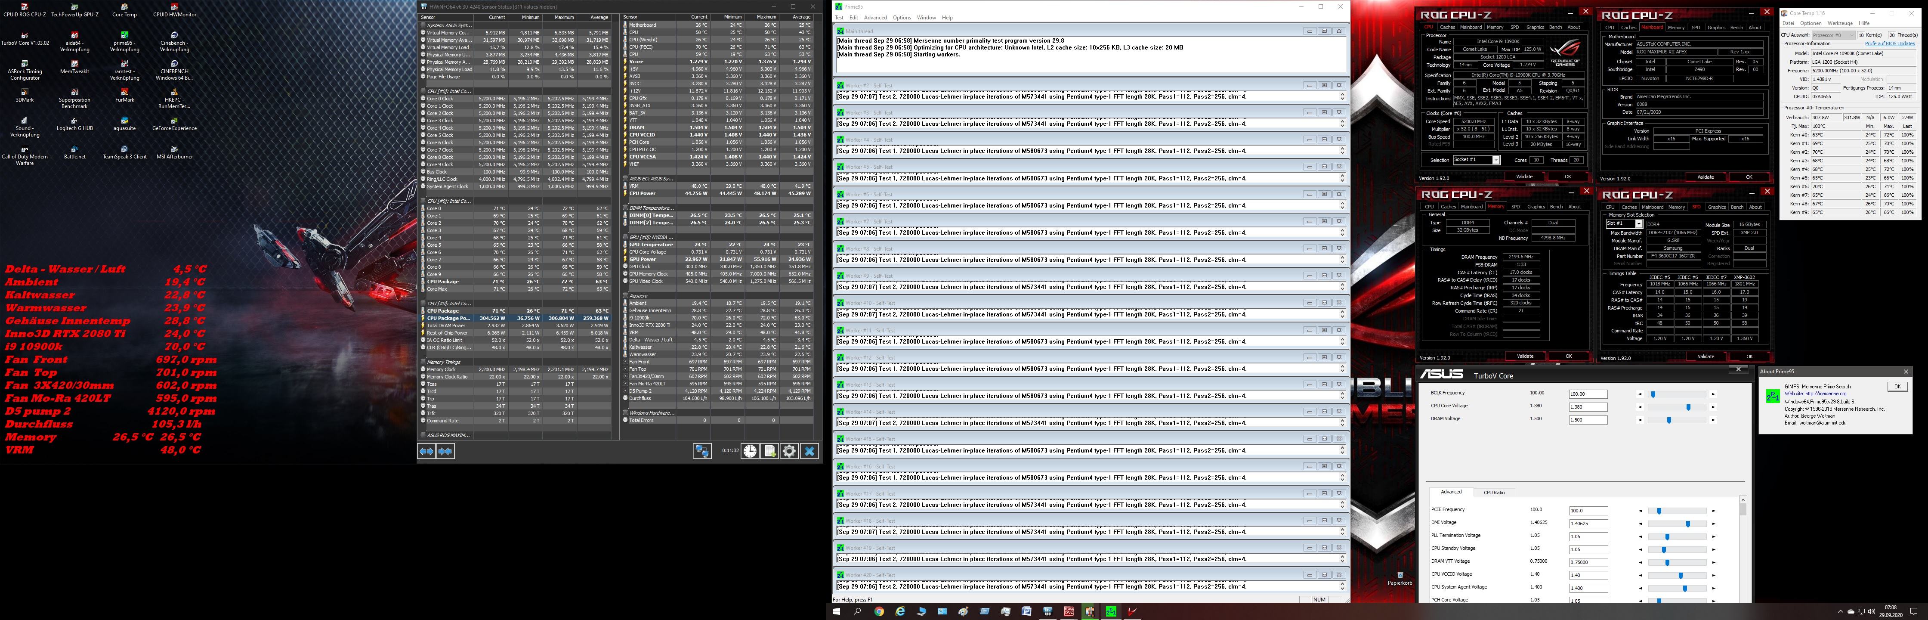Open the Battle.net desktop shortcut

pos(75,153)
